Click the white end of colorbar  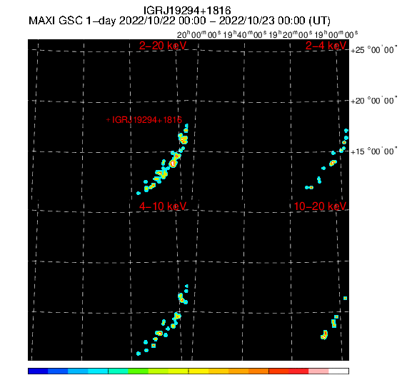coord(338,371)
